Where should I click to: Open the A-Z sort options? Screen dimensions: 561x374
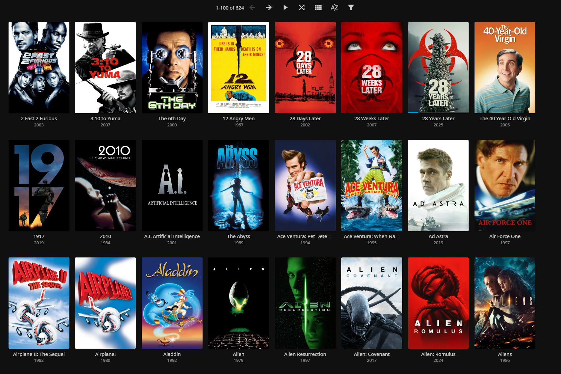pos(334,8)
